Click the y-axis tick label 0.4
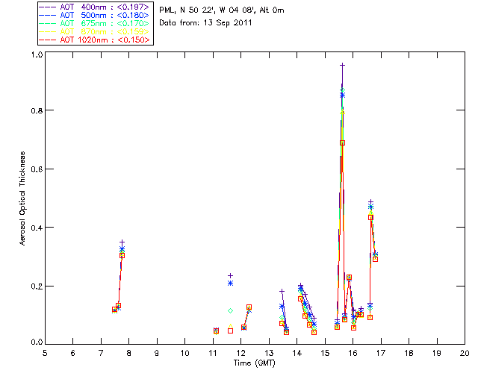 [x=37, y=228]
